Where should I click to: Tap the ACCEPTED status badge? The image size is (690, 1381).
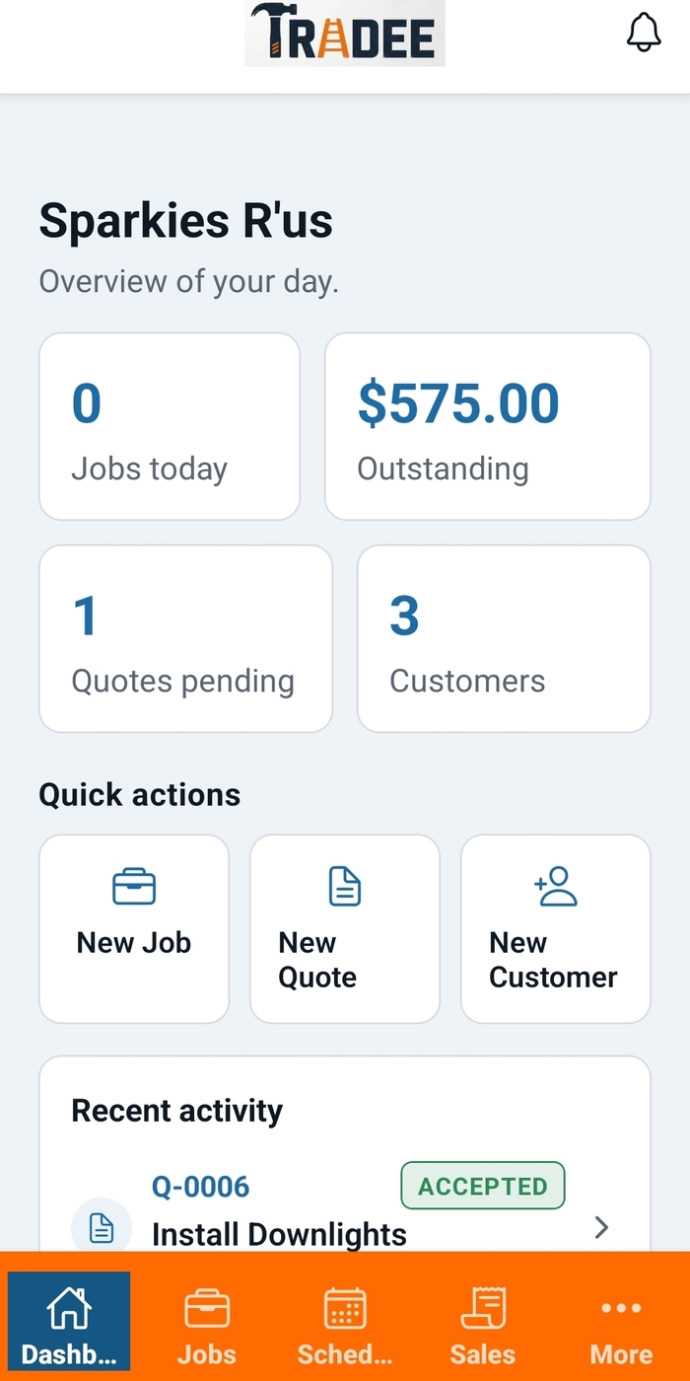coord(483,1186)
